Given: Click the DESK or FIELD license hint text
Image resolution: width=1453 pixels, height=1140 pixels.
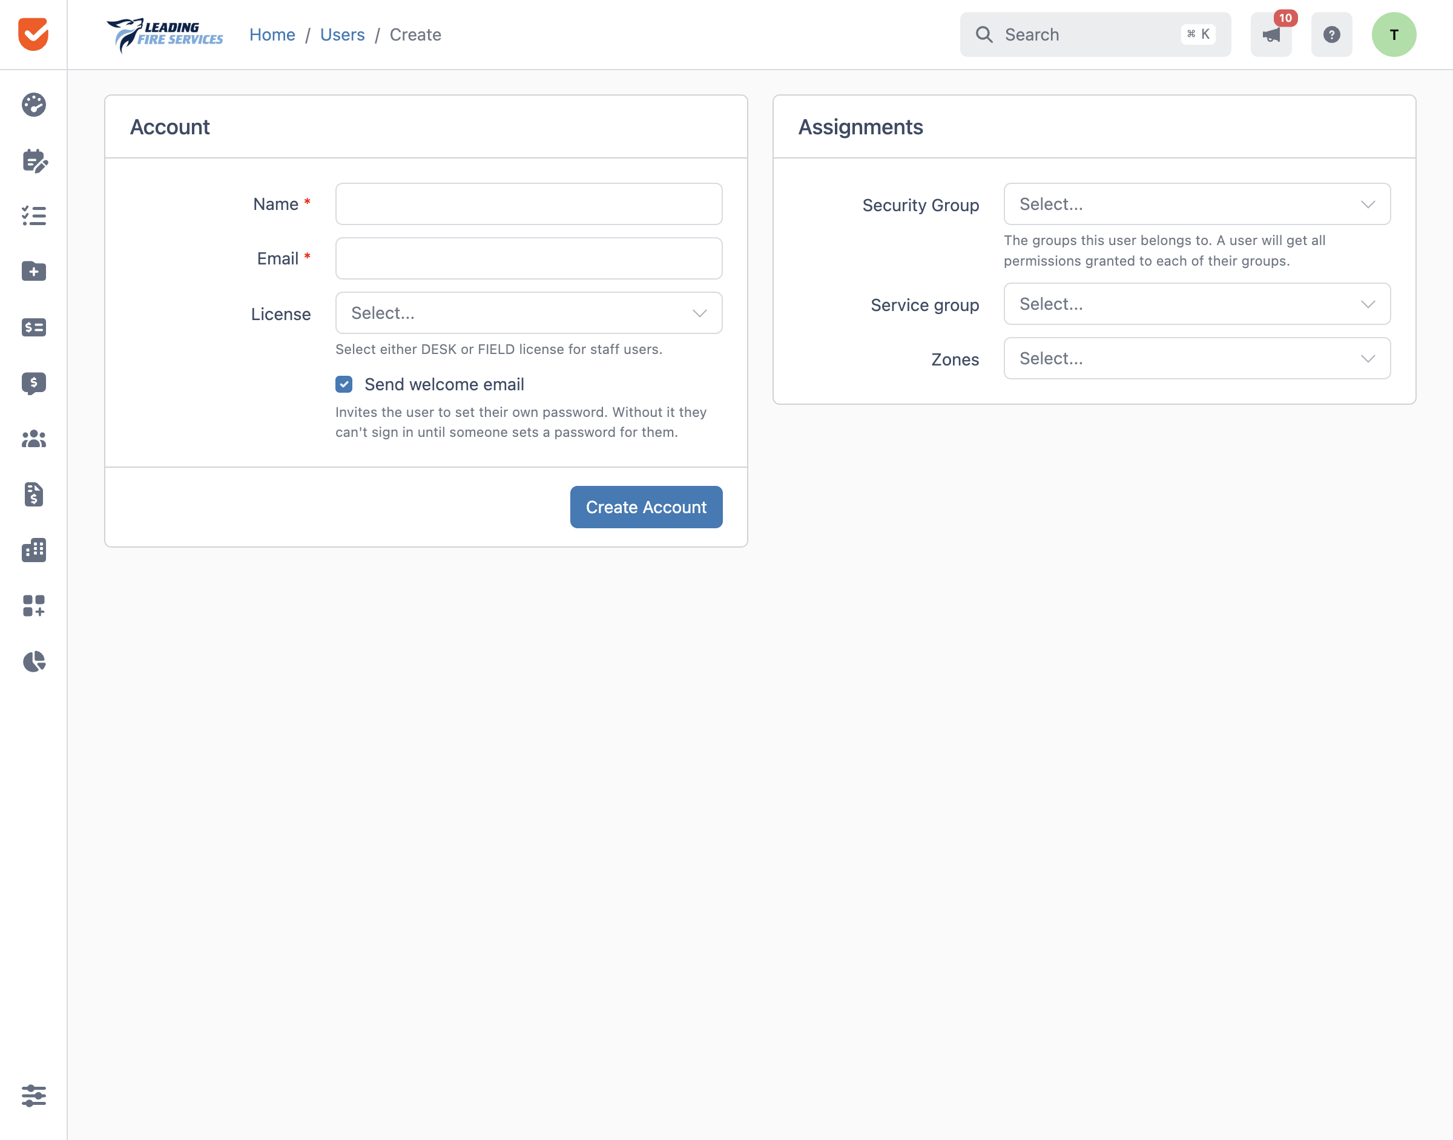Looking at the screenshot, I should [x=499, y=349].
